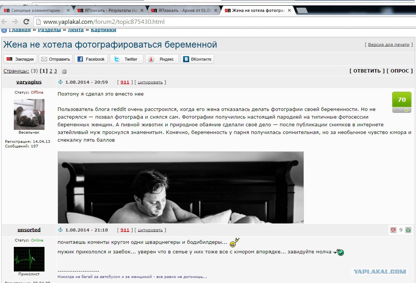Share via the 'ВКонтакте' button
Viewport: 416px width, 283px height.
click(197, 59)
